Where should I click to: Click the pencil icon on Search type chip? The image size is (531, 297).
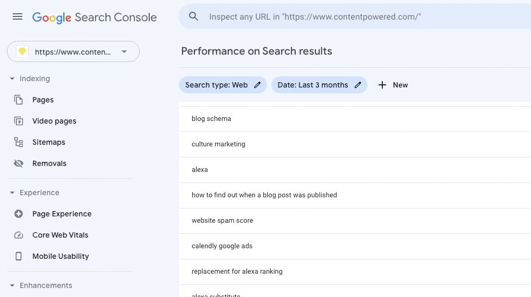point(258,85)
